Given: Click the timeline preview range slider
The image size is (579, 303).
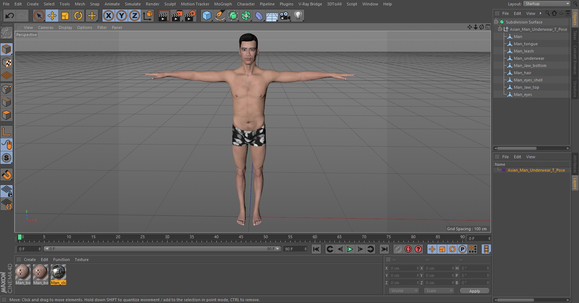Looking at the screenshot, I should (162, 249).
